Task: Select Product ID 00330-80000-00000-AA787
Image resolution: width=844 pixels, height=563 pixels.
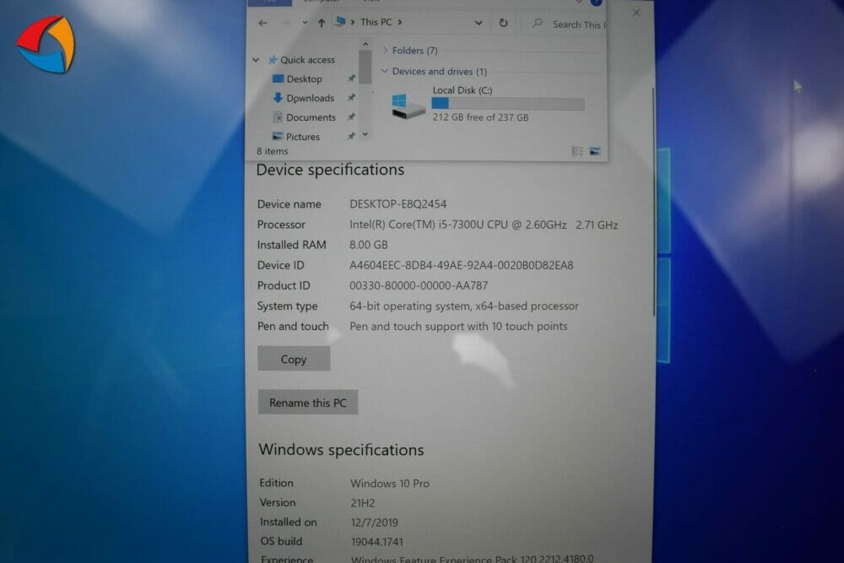Action: 419,286
